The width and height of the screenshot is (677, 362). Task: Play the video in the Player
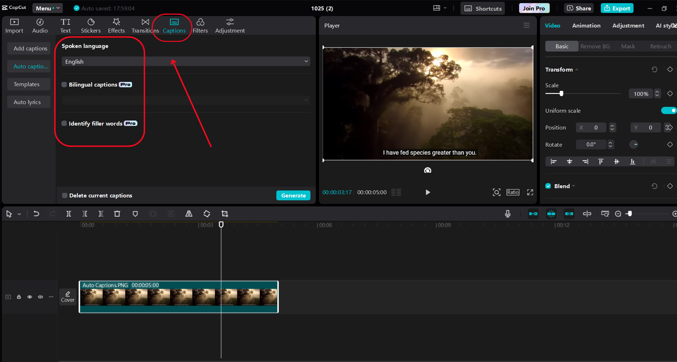pyautogui.click(x=428, y=192)
